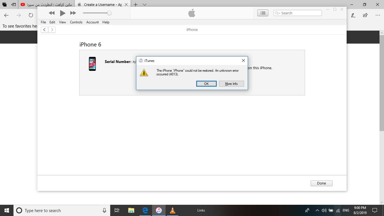Screen dimensions: 384x216
Task: Open the Edit menu
Action: pyautogui.click(x=52, y=22)
